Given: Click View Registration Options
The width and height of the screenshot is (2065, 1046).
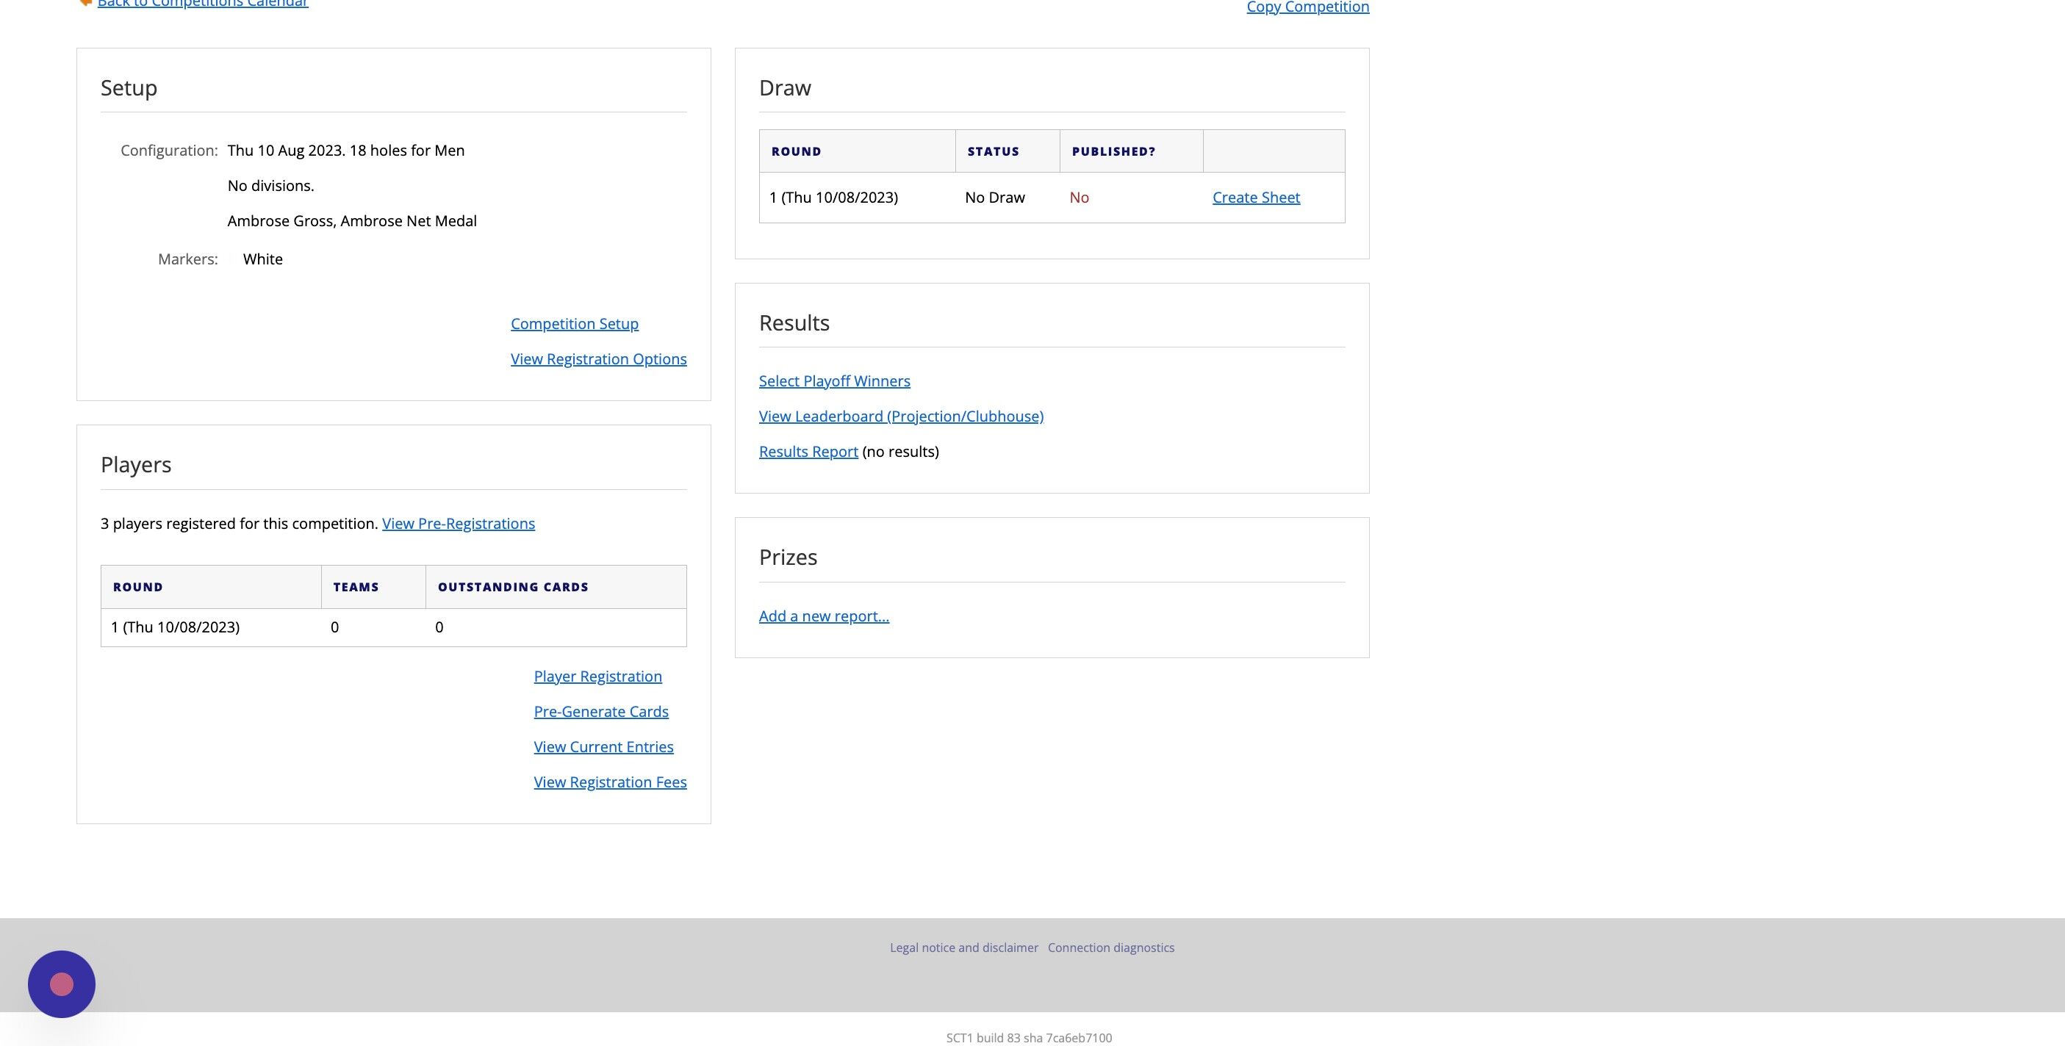Looking at the screenshot, I should tap(598, 359).
